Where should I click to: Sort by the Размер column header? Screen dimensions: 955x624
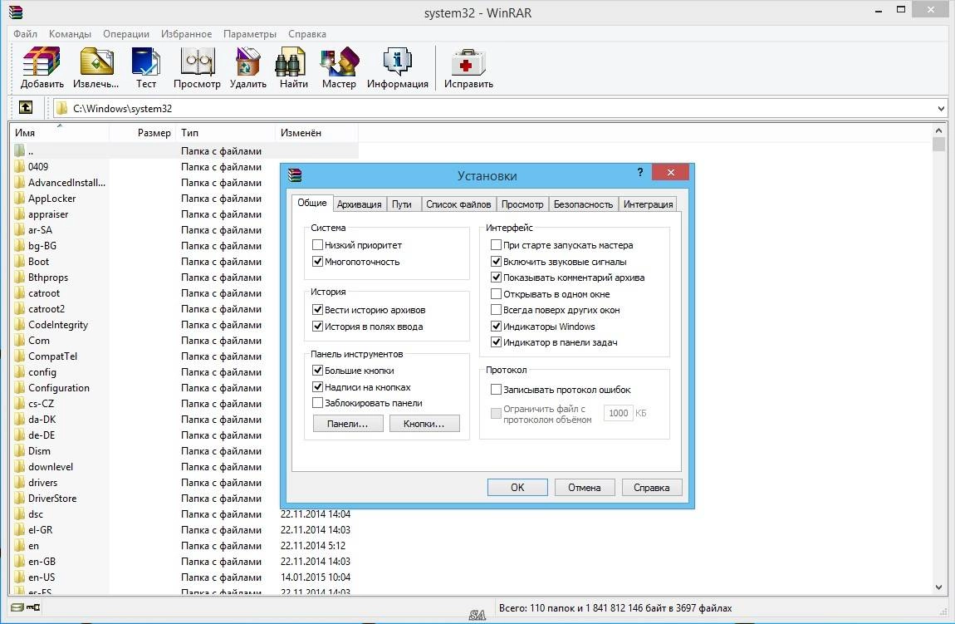tap(142, 133)
